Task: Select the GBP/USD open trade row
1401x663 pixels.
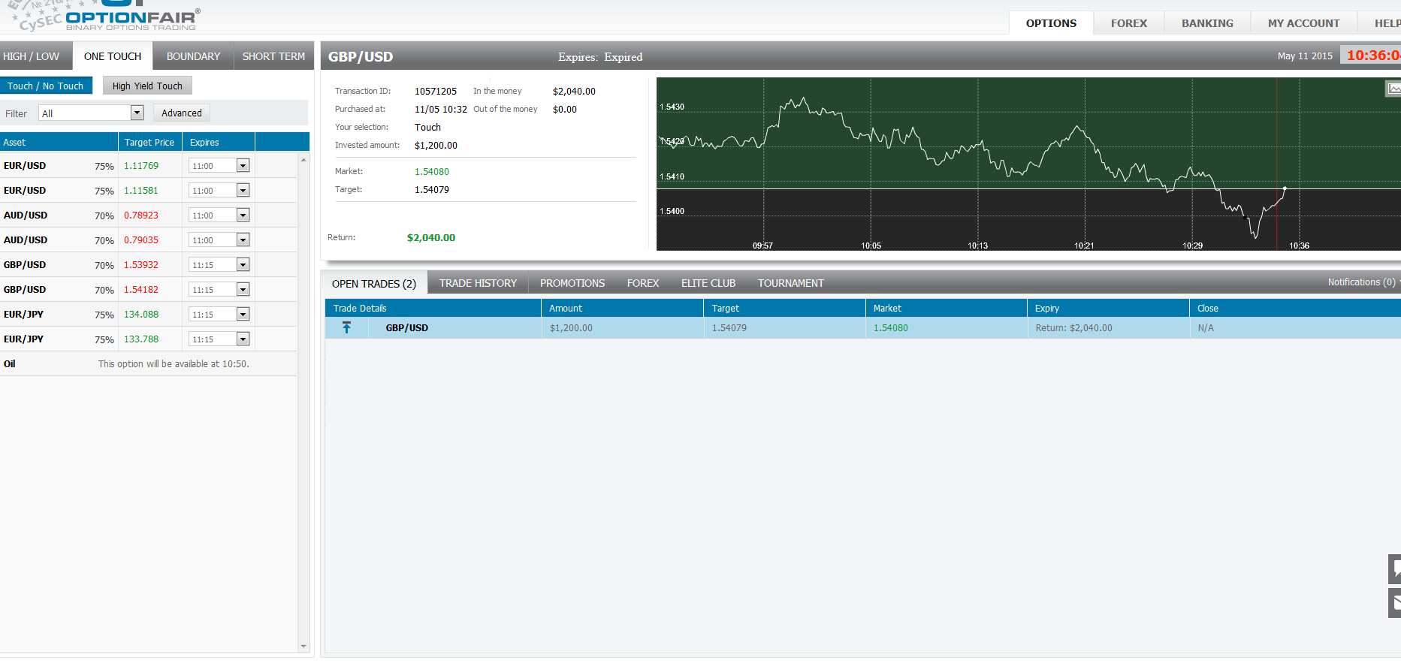Action: [x=751, y=328]
